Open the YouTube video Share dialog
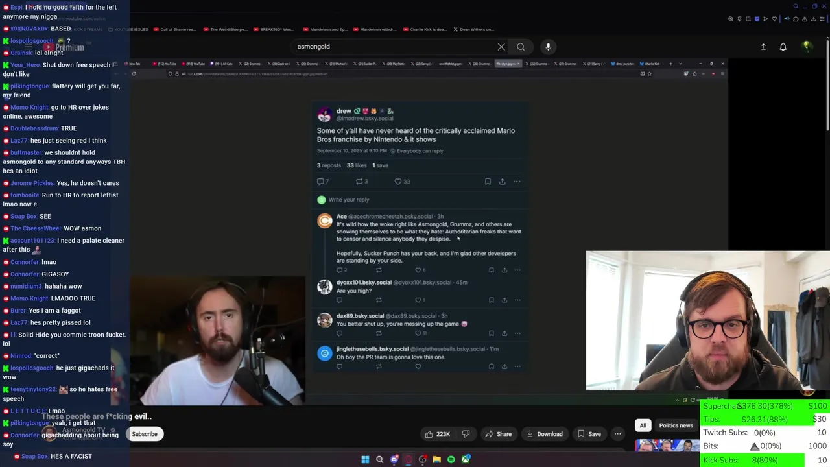The height and width of the screenshot is (467, 830). [x=499, y=434]
